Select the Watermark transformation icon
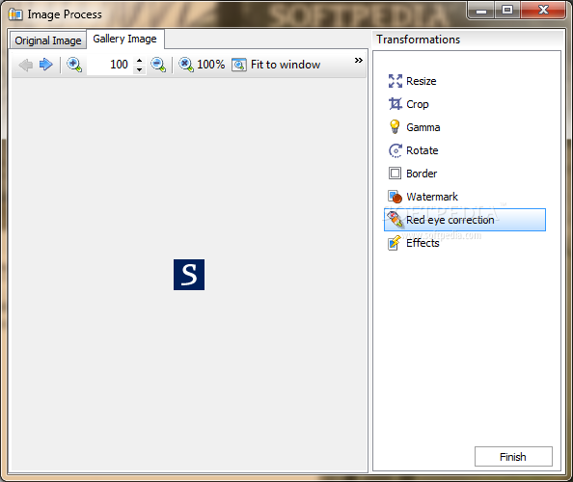This screenshot has width=573, height=482. (396, 197)
